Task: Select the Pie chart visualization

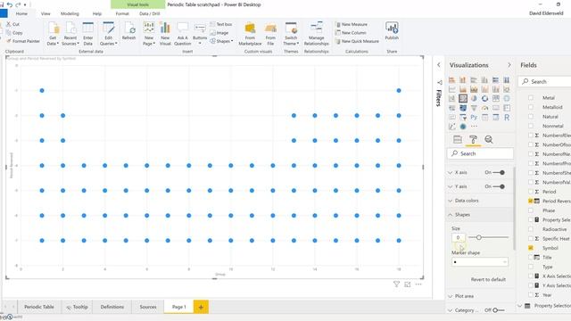Action: (x=474, y=98)
